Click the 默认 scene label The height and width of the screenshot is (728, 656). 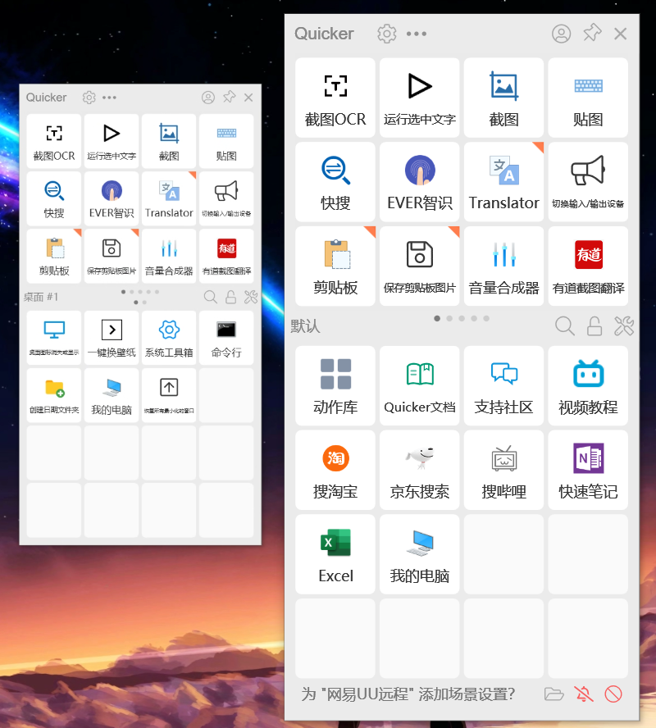pos(305,326)
